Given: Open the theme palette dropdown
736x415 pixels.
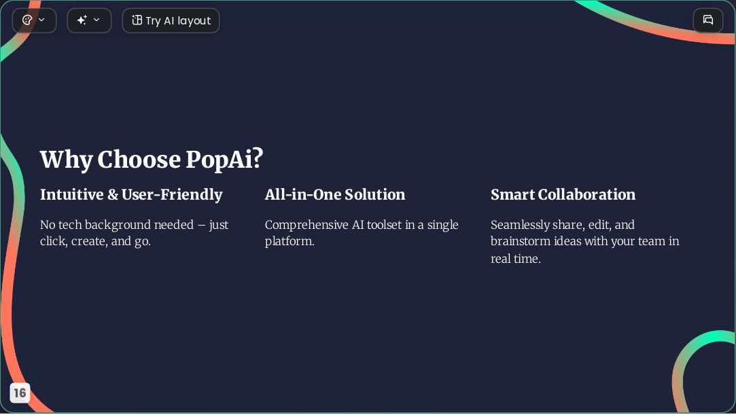Looking at the screenshot, I should 34,20.
